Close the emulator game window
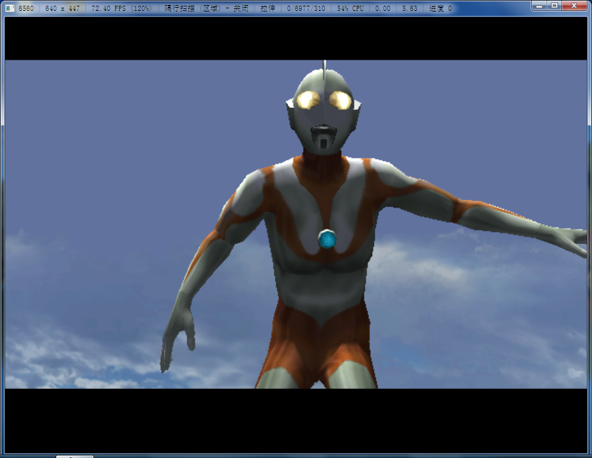Viewport: 592px width, 458px height. (x=574, y=6)
